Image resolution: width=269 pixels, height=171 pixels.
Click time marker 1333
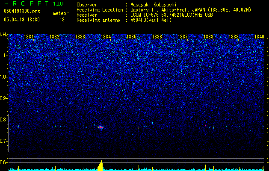(x=80, y=36)
